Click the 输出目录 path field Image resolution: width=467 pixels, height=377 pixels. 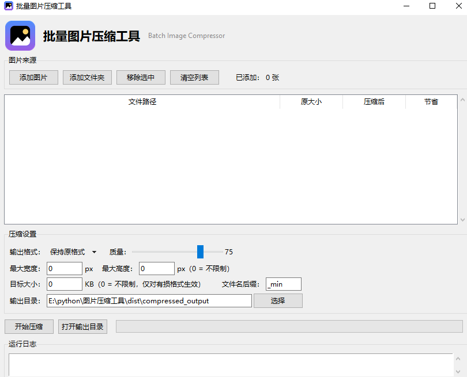point(149,301)
